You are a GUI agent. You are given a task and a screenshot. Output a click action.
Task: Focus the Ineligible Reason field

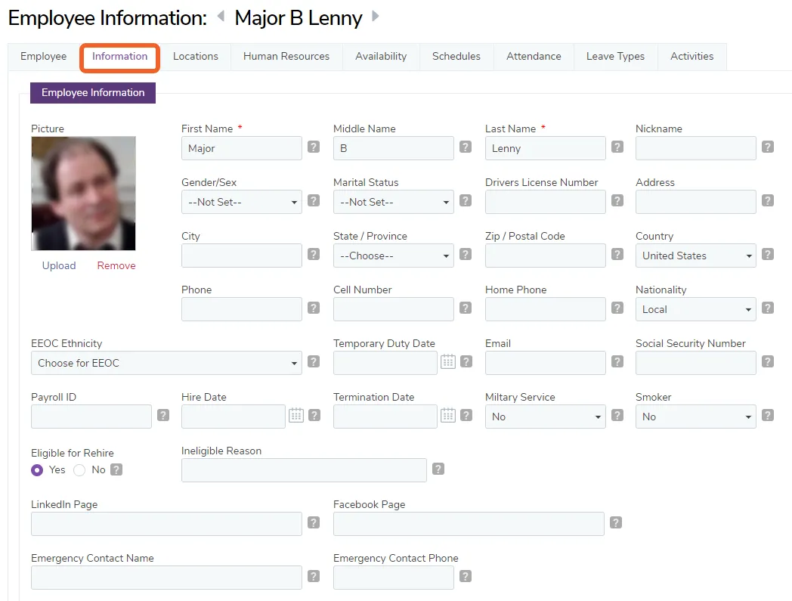pos(304,470)
